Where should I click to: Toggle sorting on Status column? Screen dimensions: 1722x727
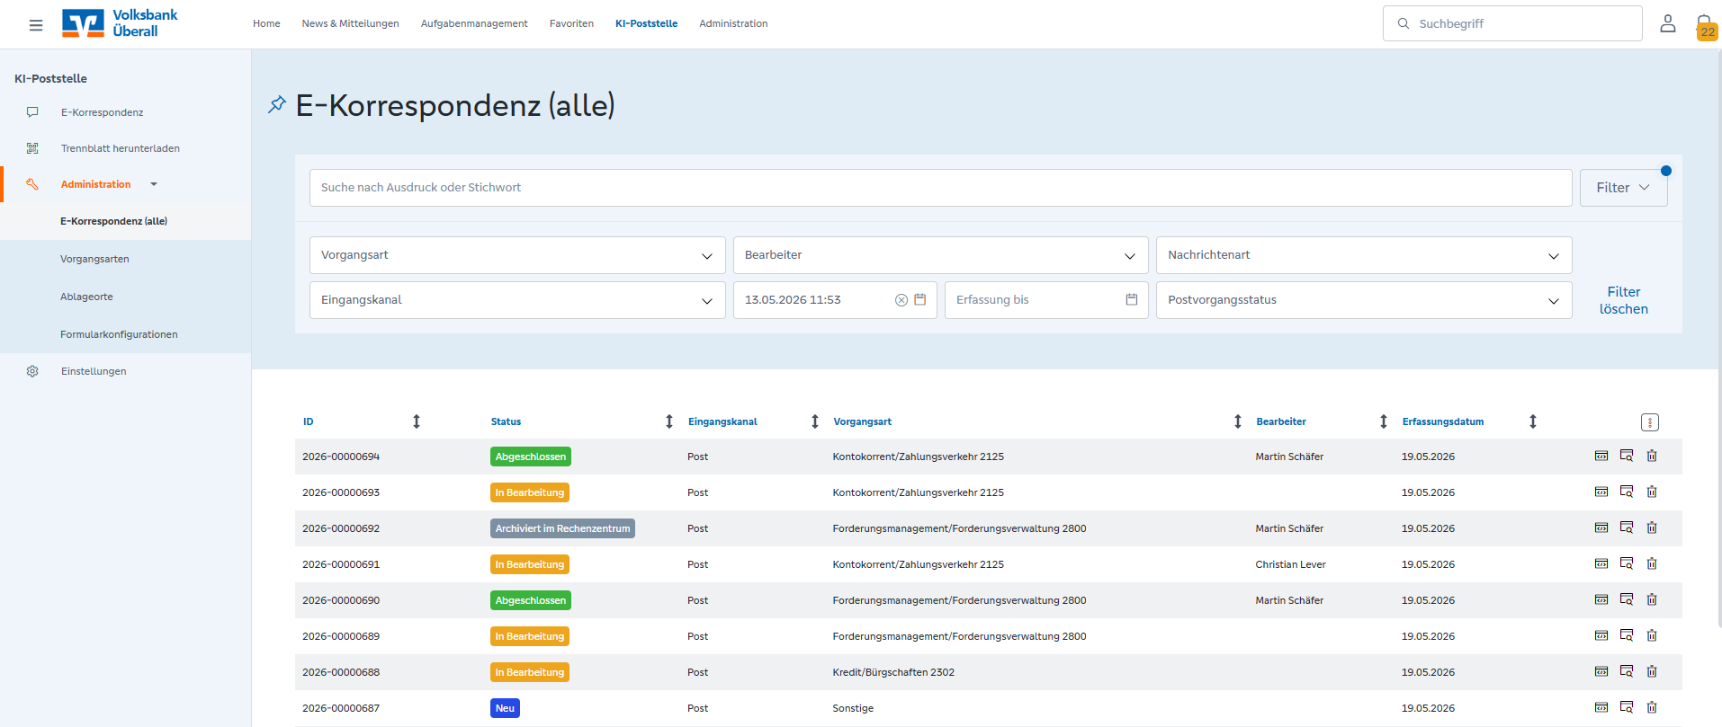tap(669, 421)
